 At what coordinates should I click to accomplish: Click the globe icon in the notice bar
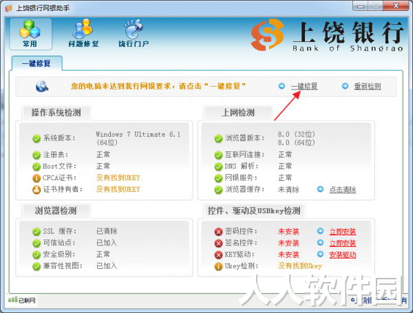[x=42, y=86]
